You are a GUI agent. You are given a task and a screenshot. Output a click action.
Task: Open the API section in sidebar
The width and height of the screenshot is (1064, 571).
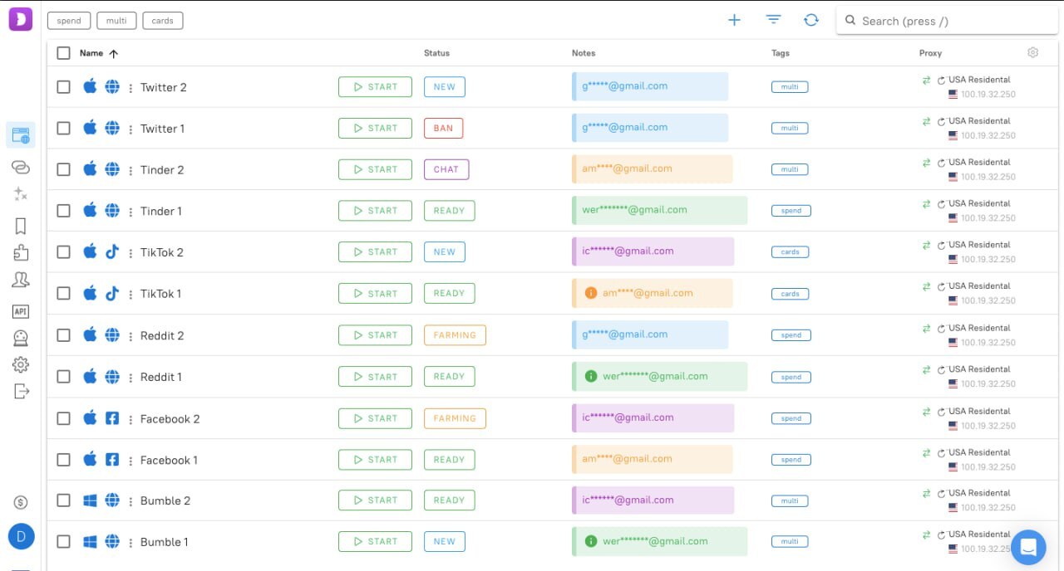21,311
